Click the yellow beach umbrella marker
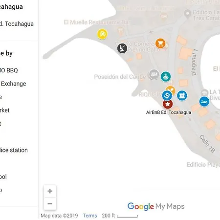The width and height of the screenshot is (220, 220). coord(102,34)
